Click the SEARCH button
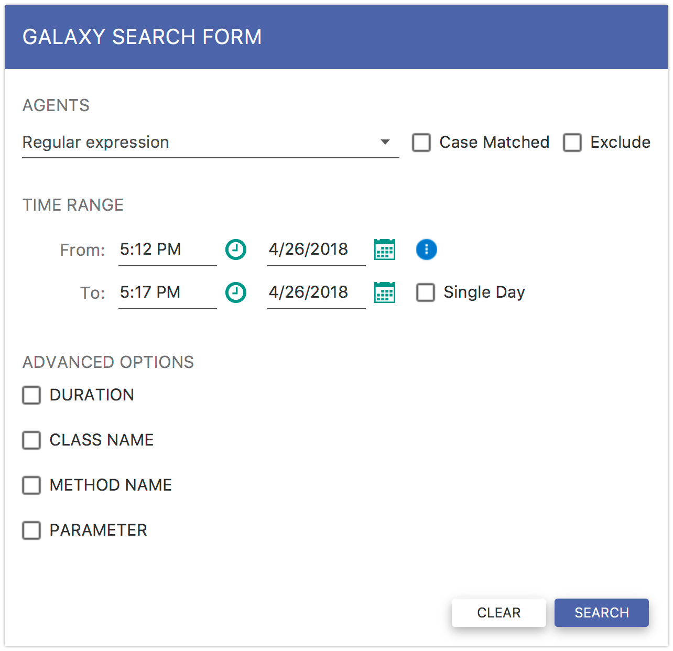Viewport: 673px width, 651px height. (x=602, y=613)
